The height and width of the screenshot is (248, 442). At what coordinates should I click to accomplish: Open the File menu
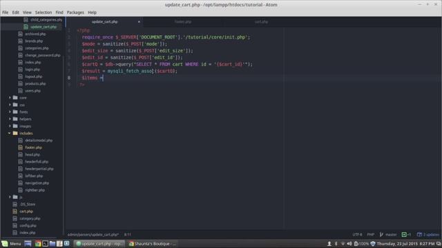5,12
